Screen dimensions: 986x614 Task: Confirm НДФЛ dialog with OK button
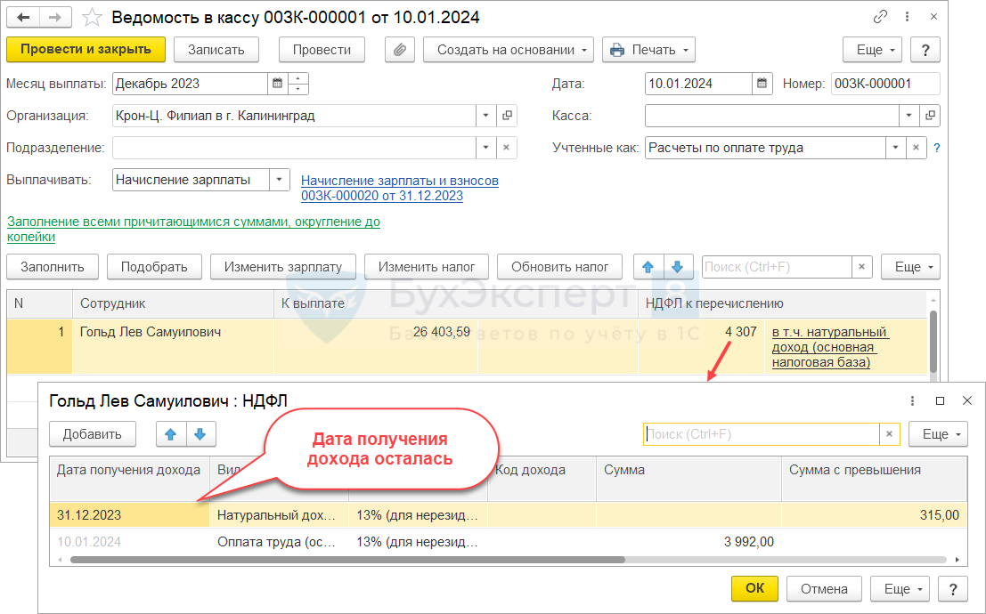click(754, 588)
